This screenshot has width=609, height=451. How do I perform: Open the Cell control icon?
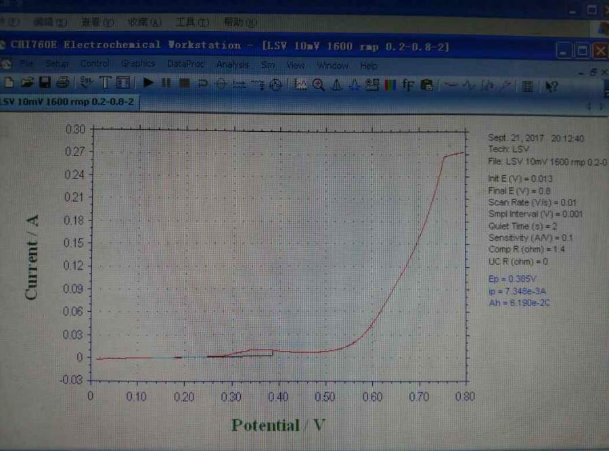276,85
